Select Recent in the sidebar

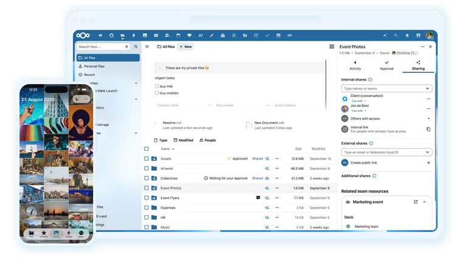pyautogui.click(x=108, y=75)
